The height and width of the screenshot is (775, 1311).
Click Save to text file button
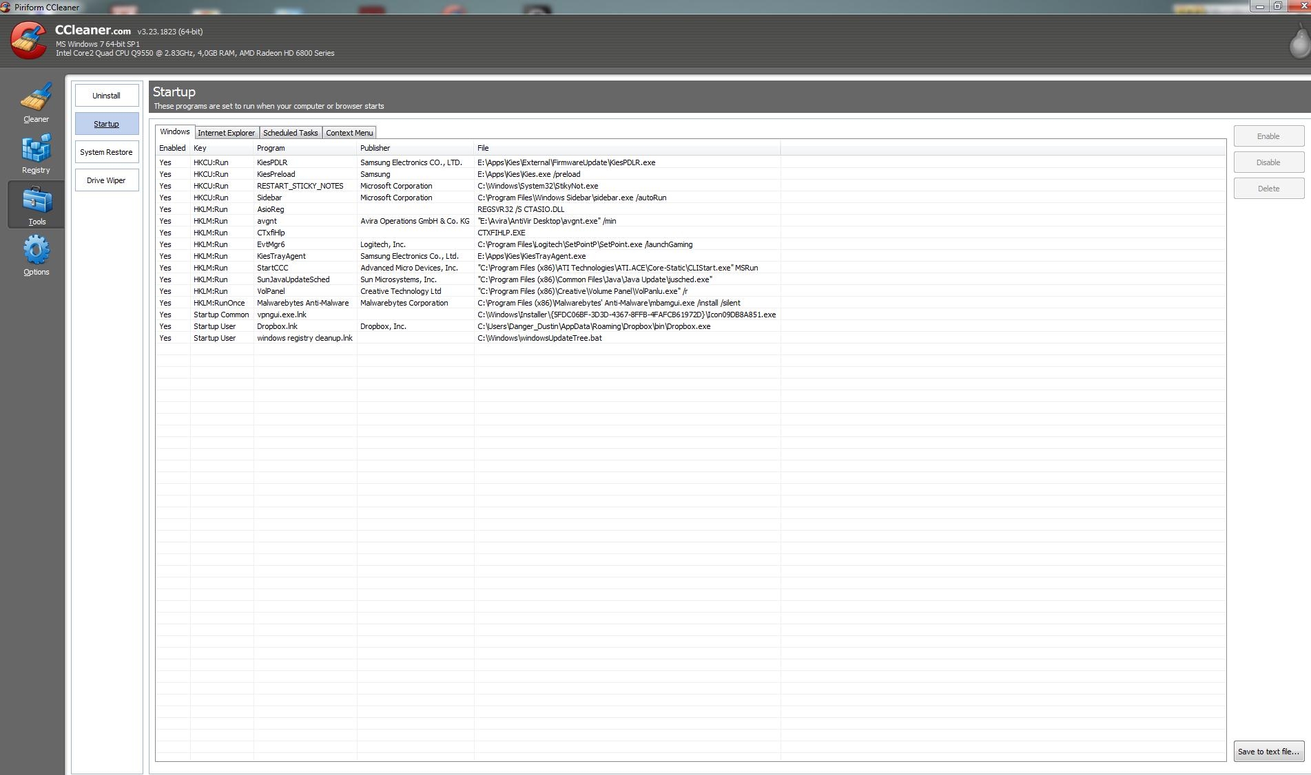point(1268,752)
